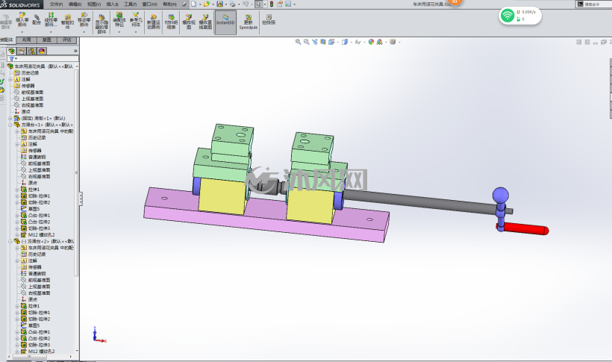The height and width of the screenshot is (362, 612).
Task: Open dropdown under Linear Component Pattern
Action: coord(51,32)
